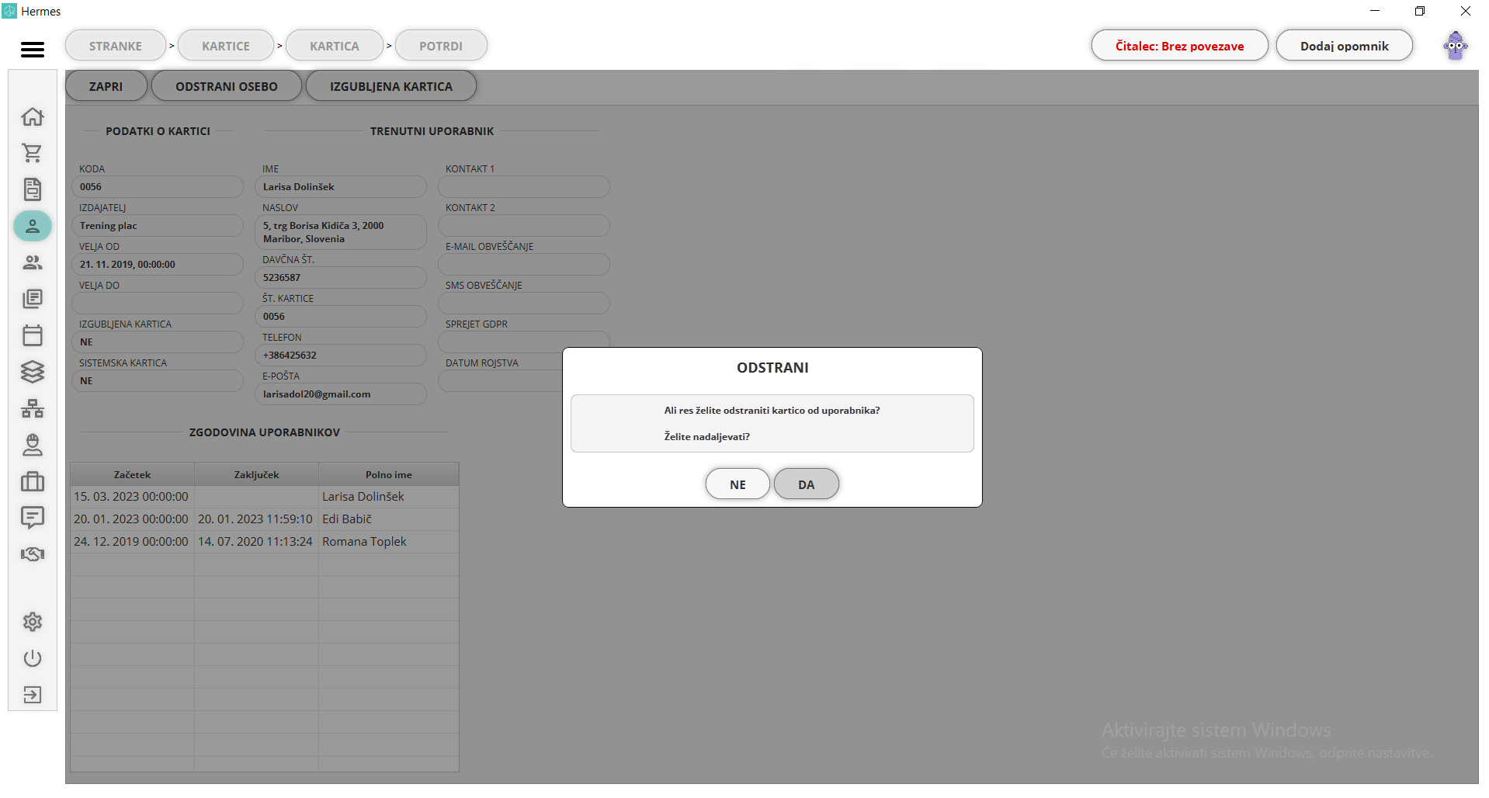Click the E-MAIL OBVEŠČANJE field
1489x798 pixels.
[524, 265]
